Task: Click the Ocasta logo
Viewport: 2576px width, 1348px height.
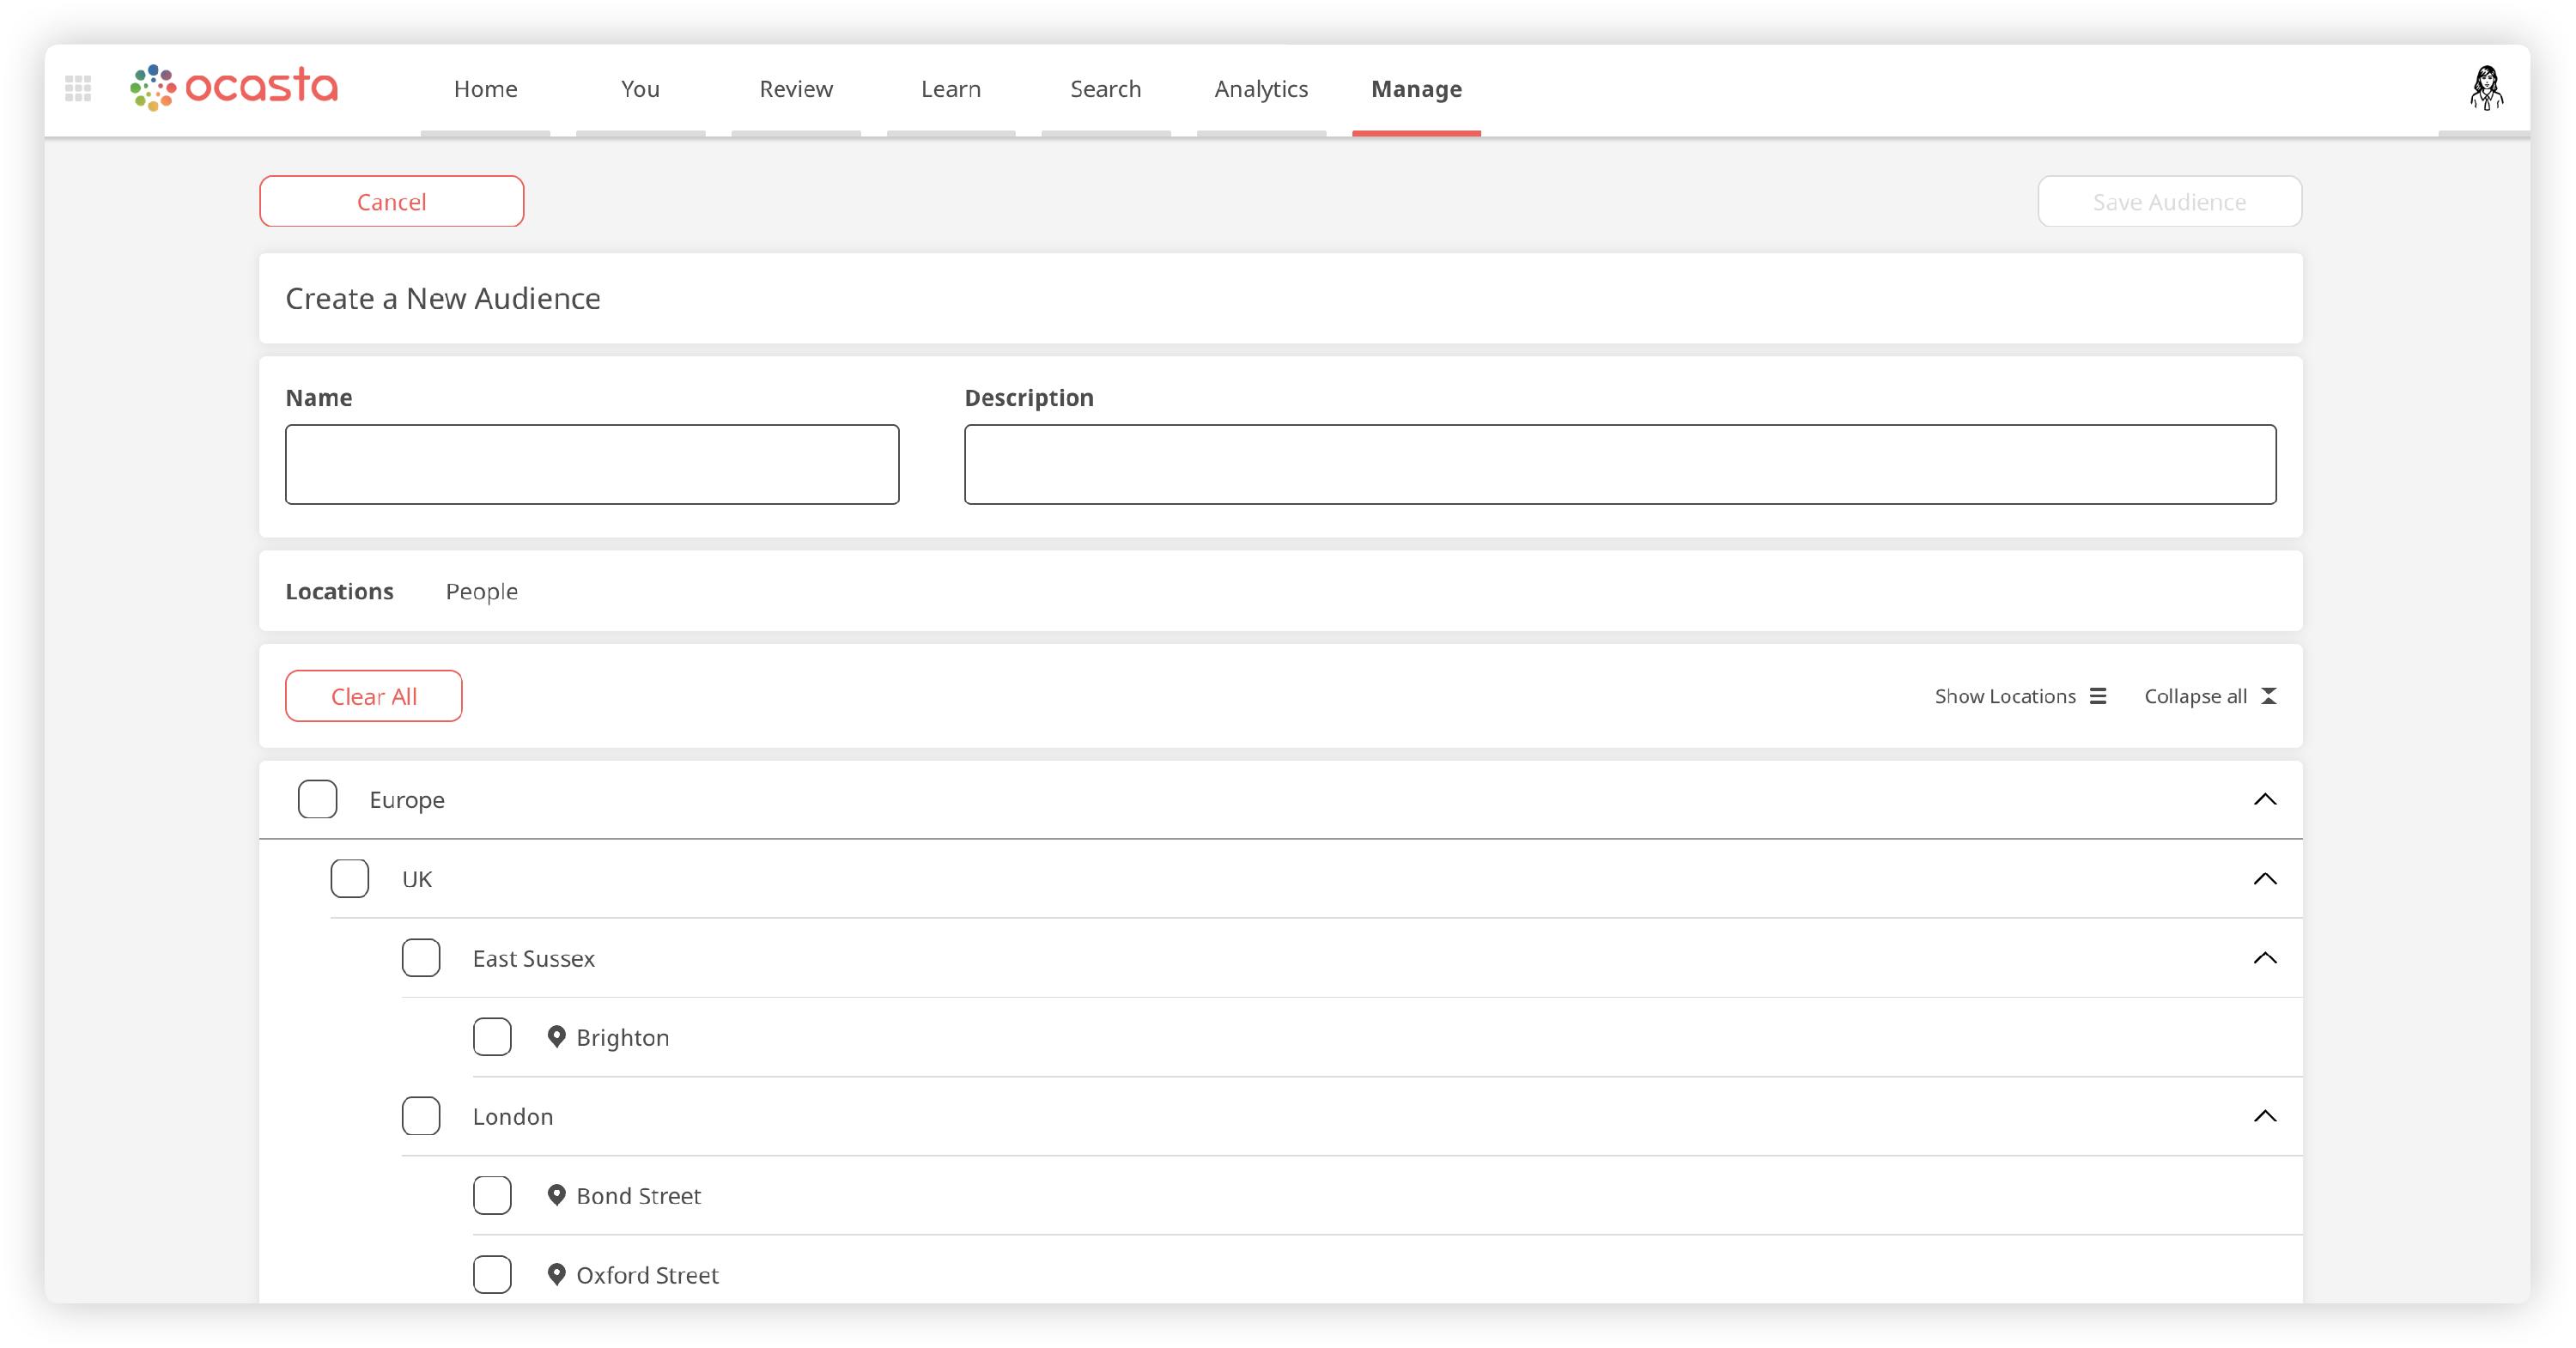Action: tap(234, 87)
